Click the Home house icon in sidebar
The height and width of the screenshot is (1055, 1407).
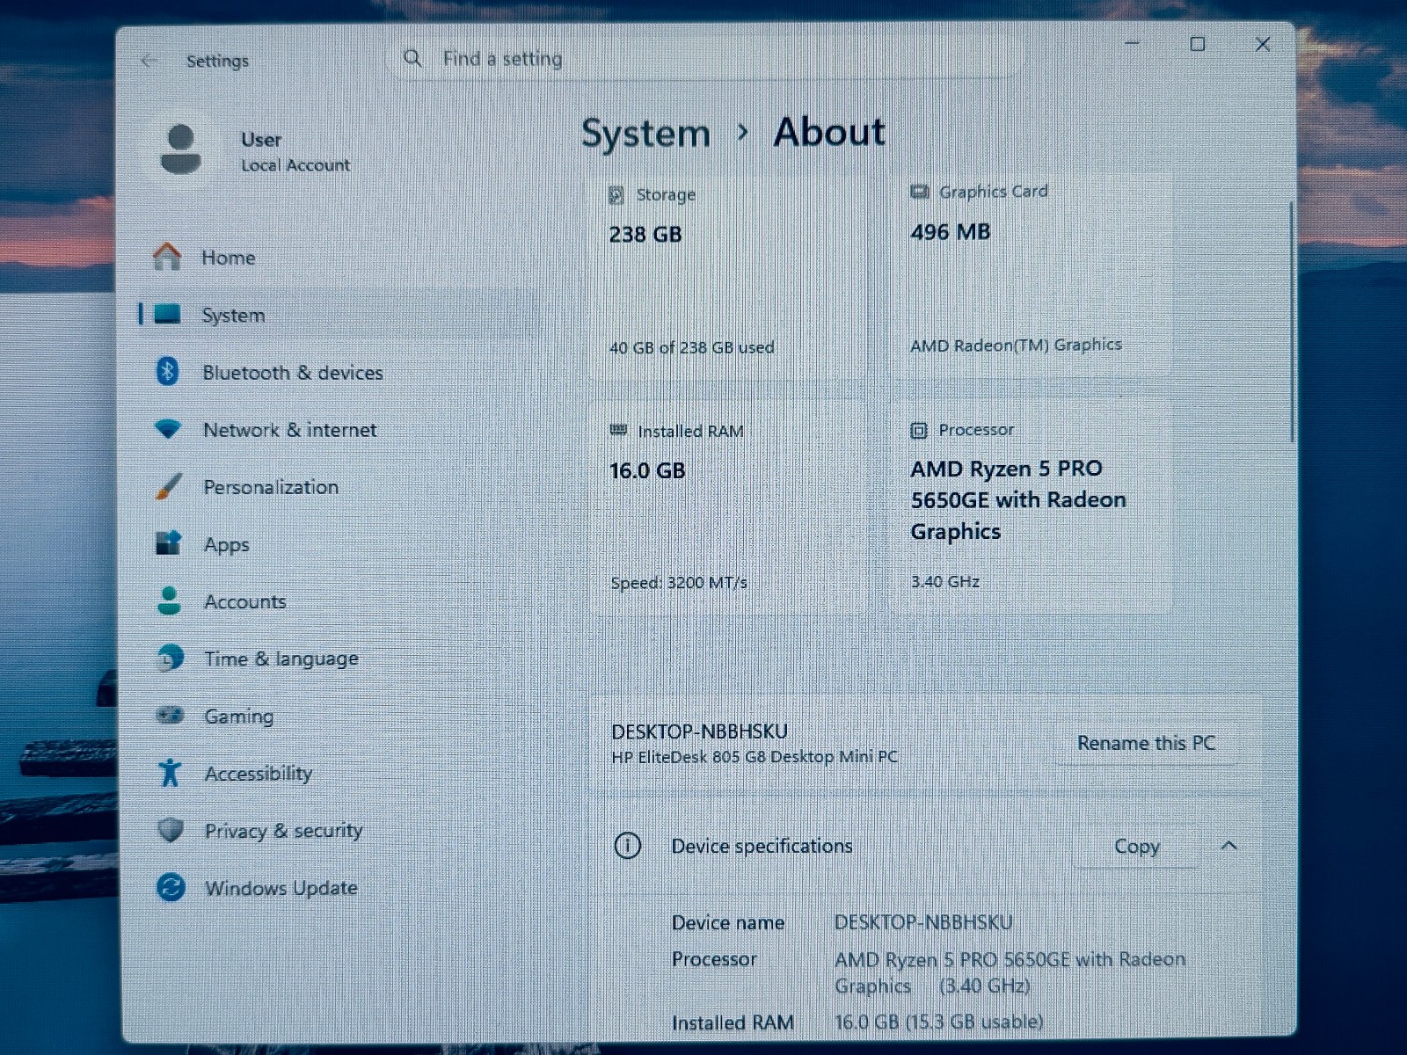[167, 257]
